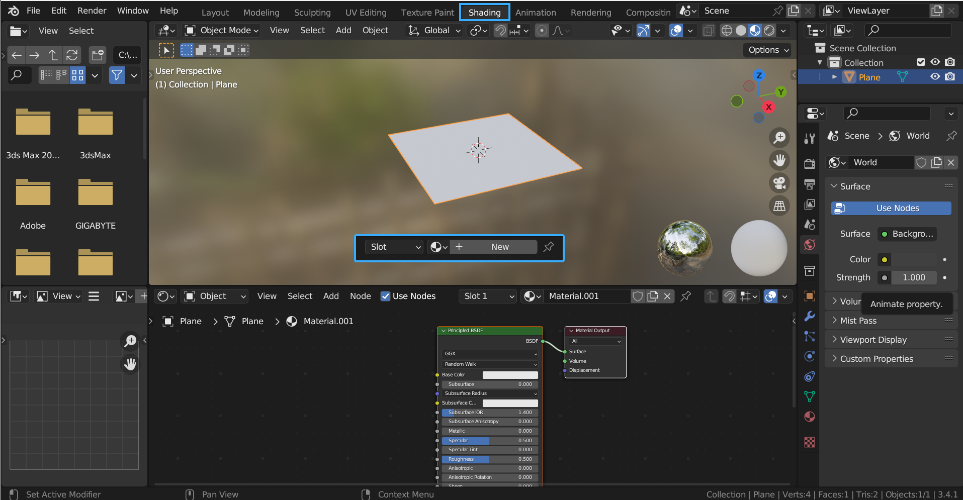
Task: Open Material properties tab icon
Action: coord(810,417)
